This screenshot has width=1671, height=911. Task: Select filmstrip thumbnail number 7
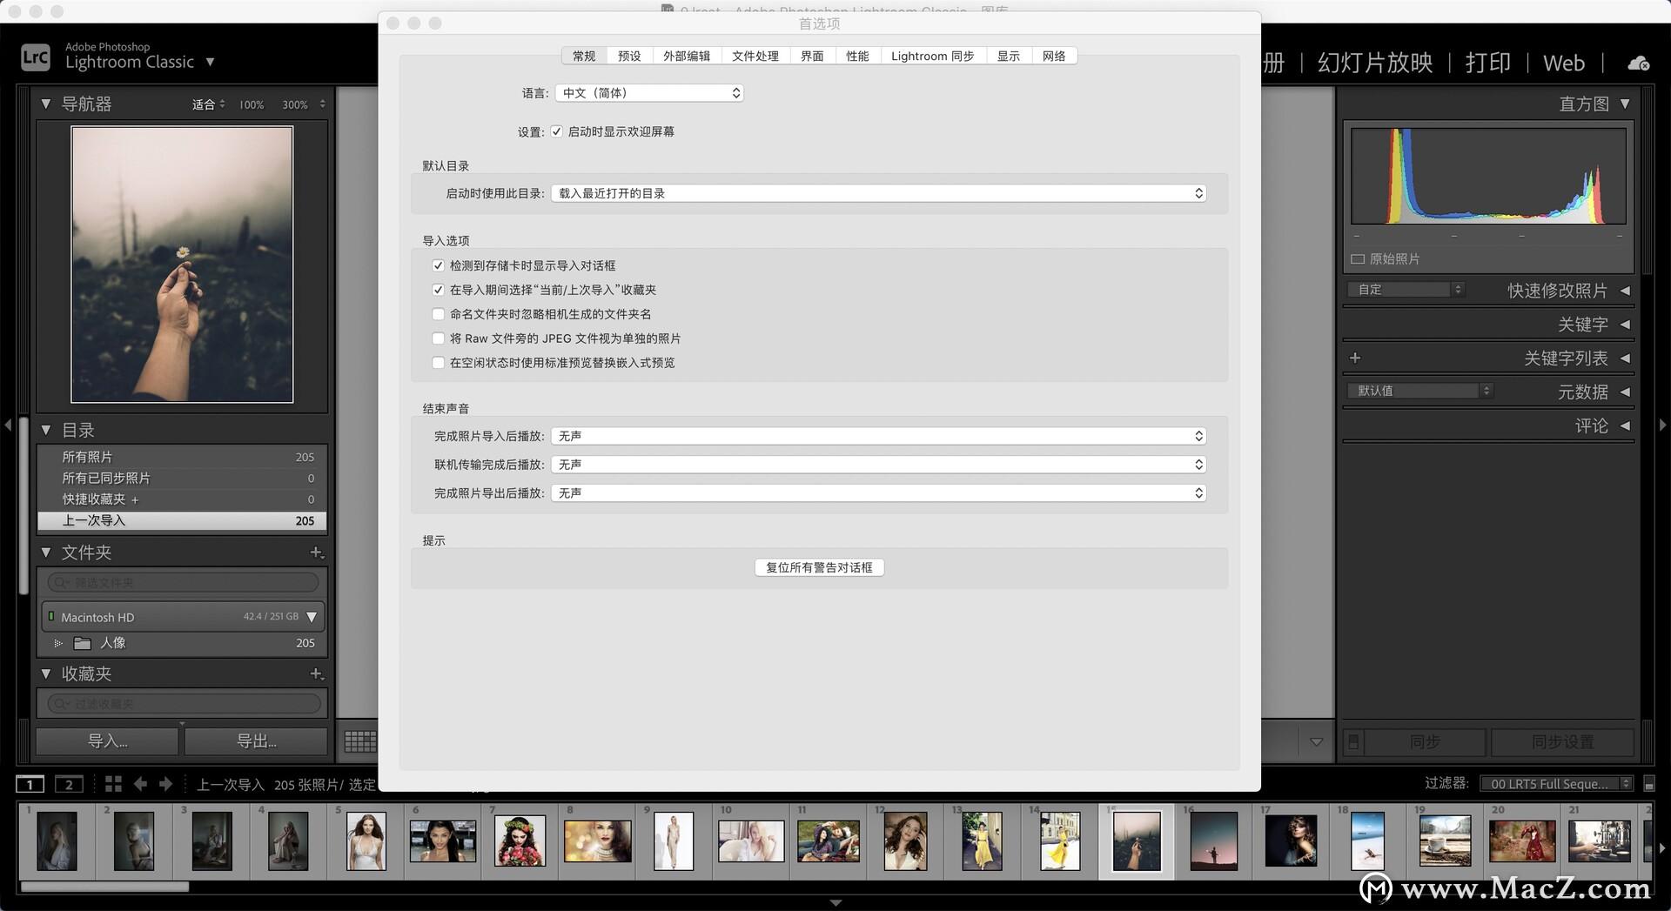point(520,841)
